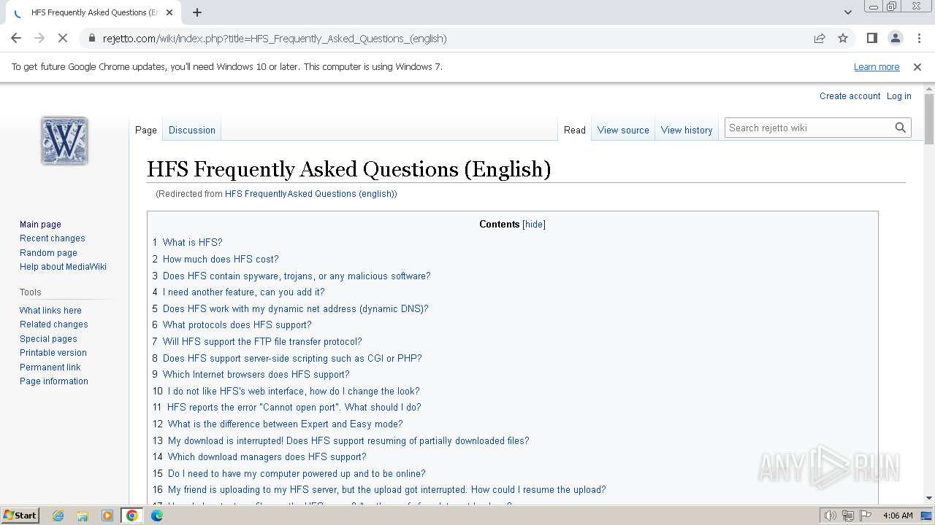
Task: Expand the tab search dropdown arrow
Action: (x=847, y=12)
